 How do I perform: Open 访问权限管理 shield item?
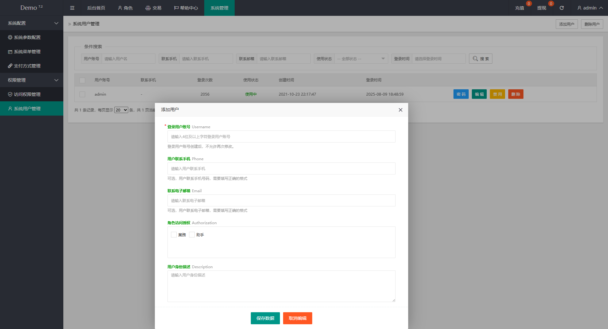(27, 94)
